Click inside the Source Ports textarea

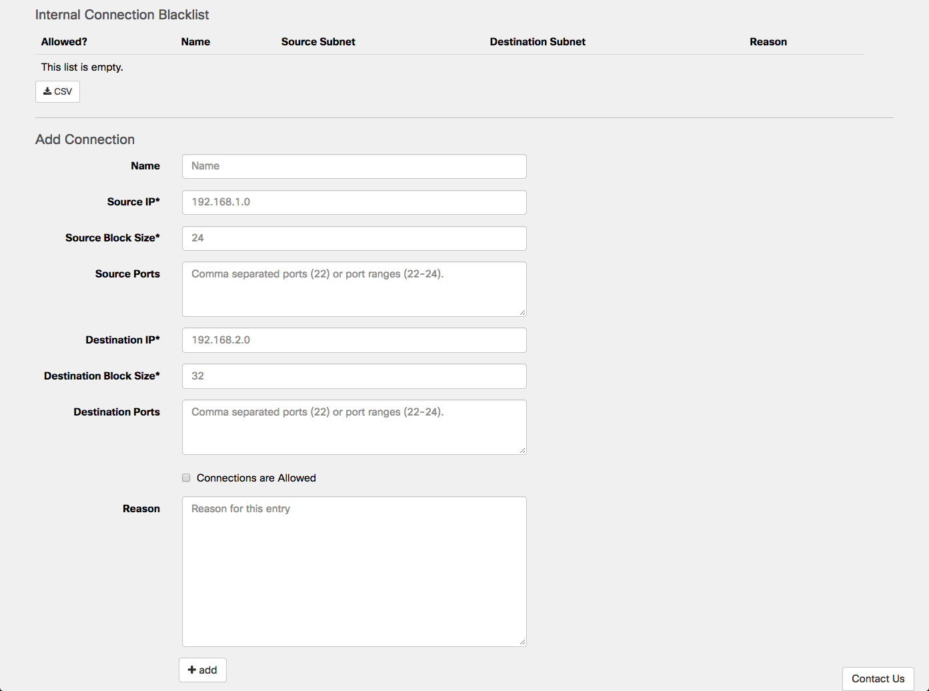pos(353,289)
